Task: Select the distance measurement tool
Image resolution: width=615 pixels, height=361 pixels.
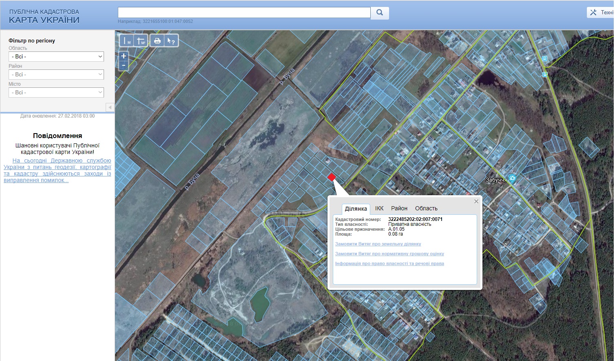Action: 127,41
